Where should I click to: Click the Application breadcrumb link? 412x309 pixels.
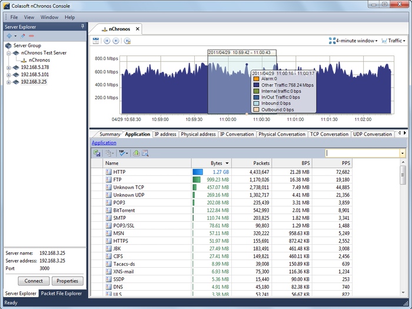point(104,143)
